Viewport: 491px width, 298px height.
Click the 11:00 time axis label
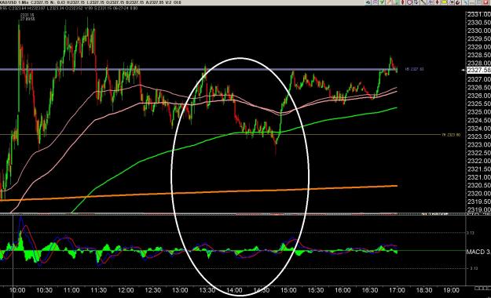(71, 290)
